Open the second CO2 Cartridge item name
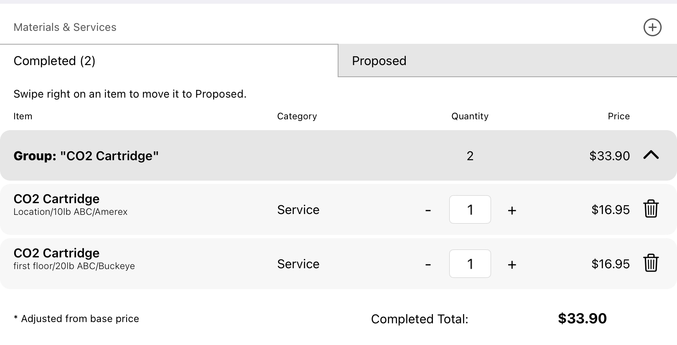This screenshot has height=345, width=677. pos(56,253)
